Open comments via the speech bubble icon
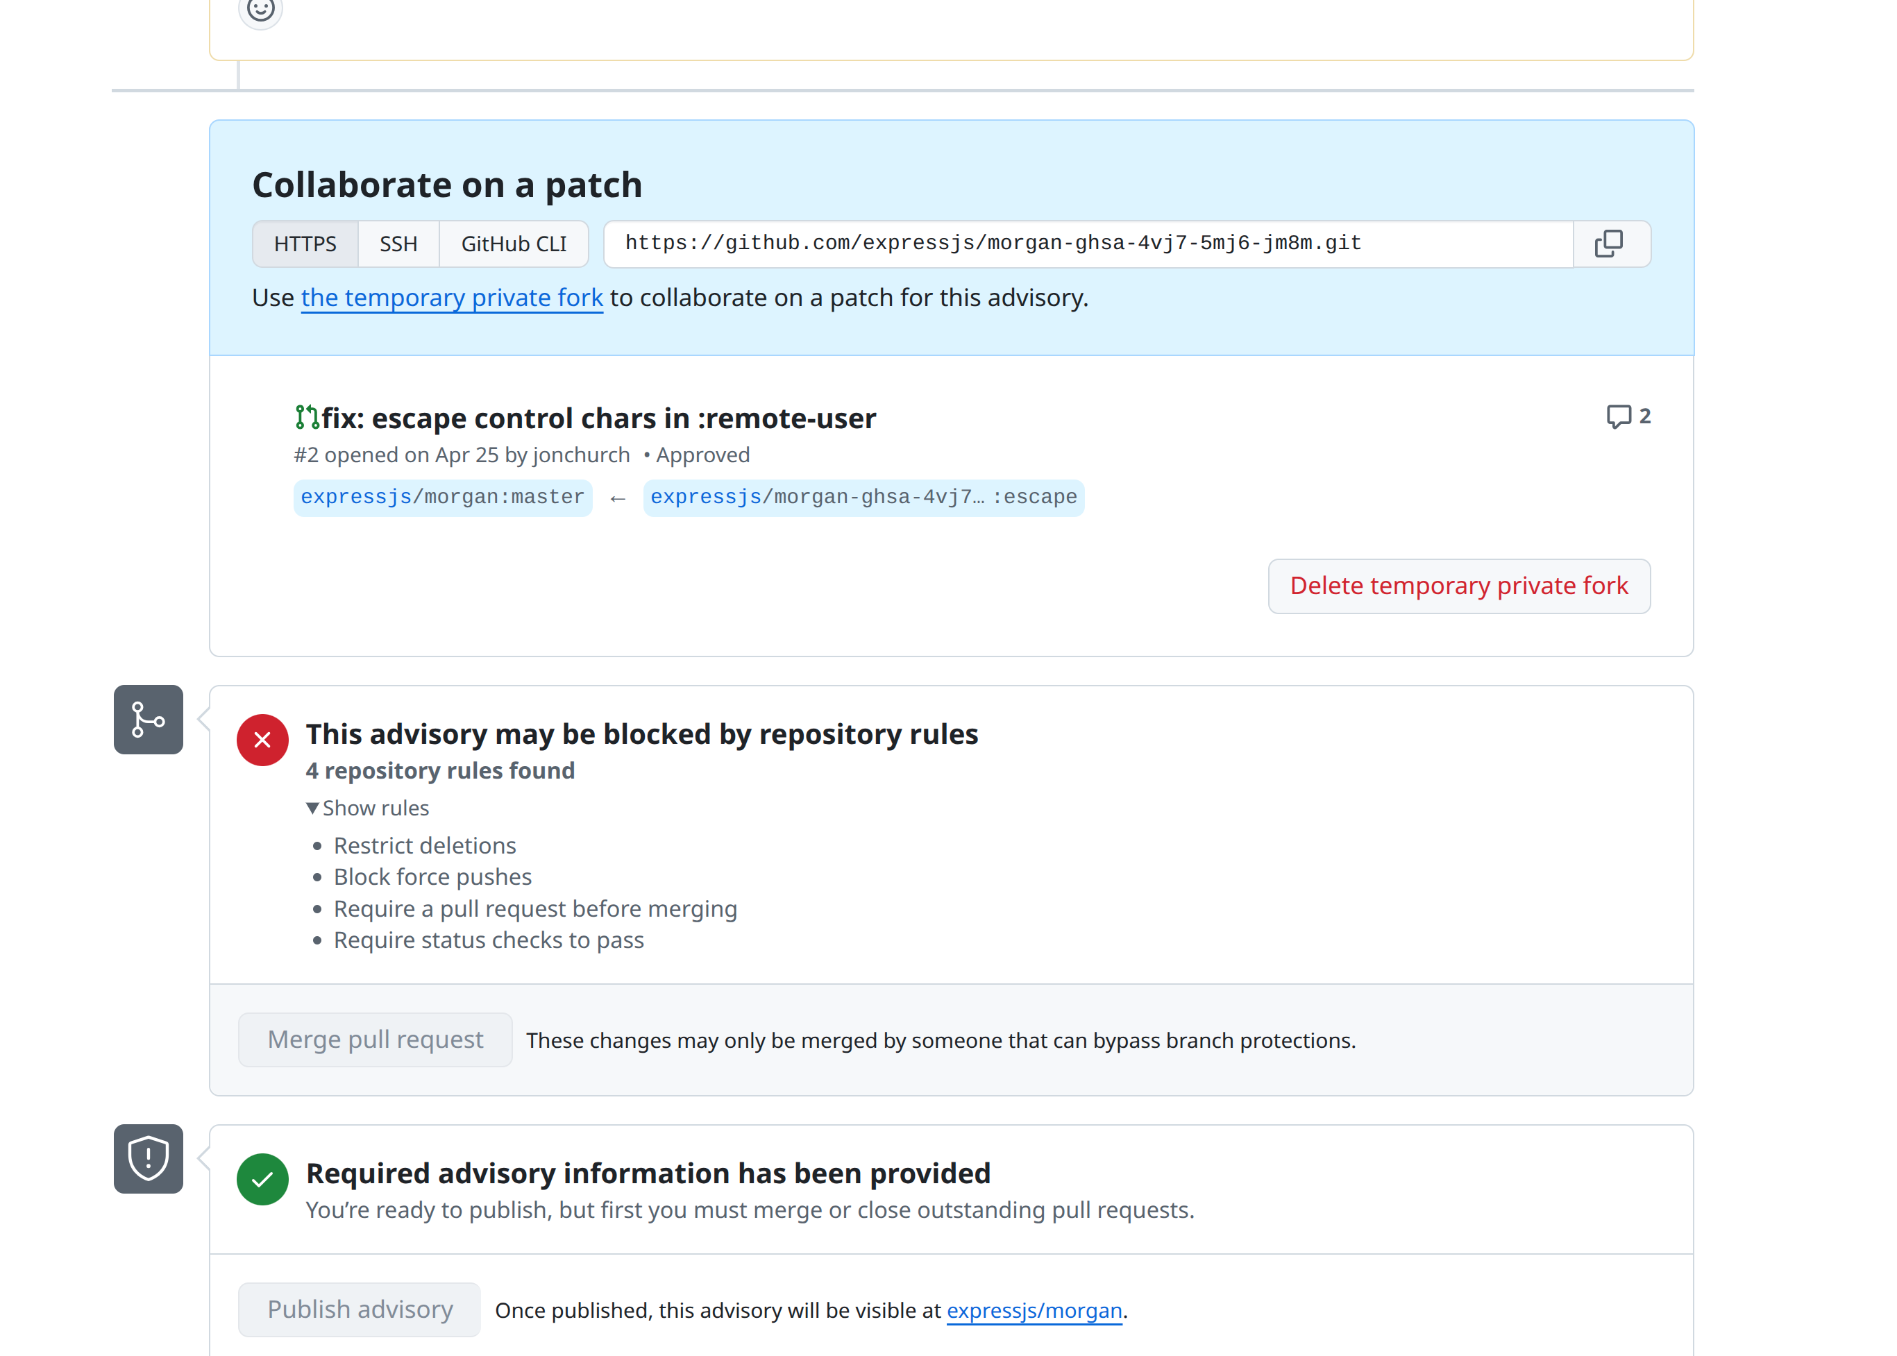 (x=1618, y=416)
